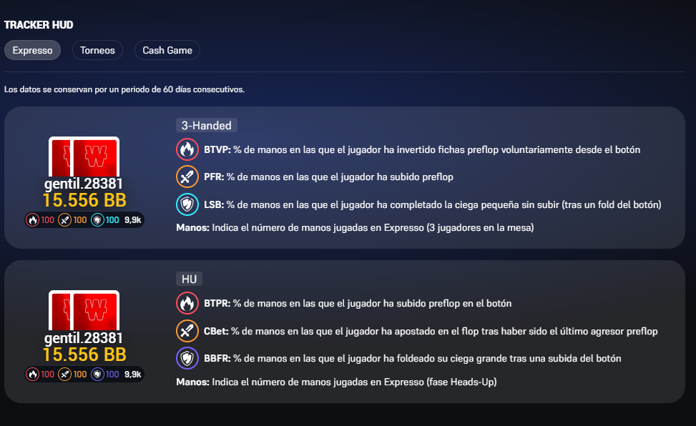This screenshot has height=426, width=696.
Task: Click small flame stat icon in 3-Handed HUD
Action: pyautogui.click(x=32, y=220)
